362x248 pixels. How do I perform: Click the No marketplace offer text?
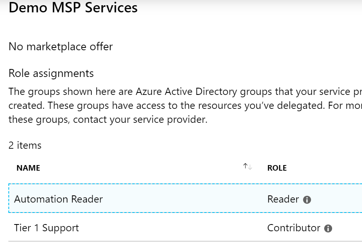pos(61,47)
